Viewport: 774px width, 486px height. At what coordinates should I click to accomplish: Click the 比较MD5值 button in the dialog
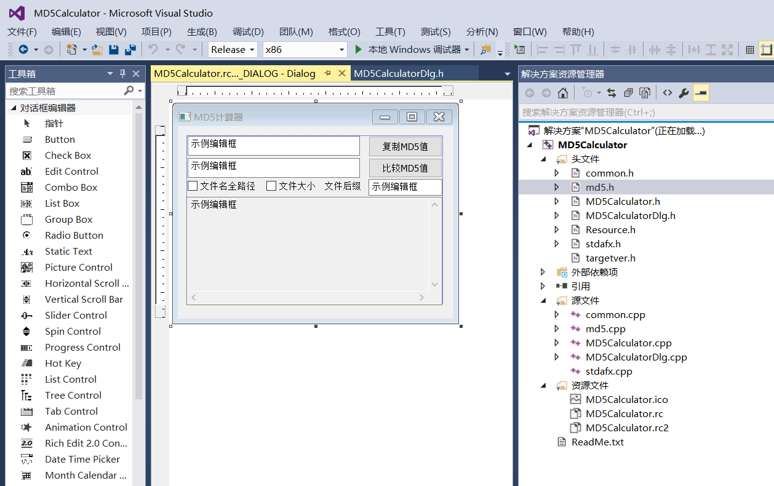tap(406, 167)
